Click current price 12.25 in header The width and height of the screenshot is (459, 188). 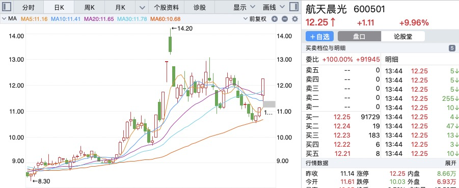tap(316, 22)
